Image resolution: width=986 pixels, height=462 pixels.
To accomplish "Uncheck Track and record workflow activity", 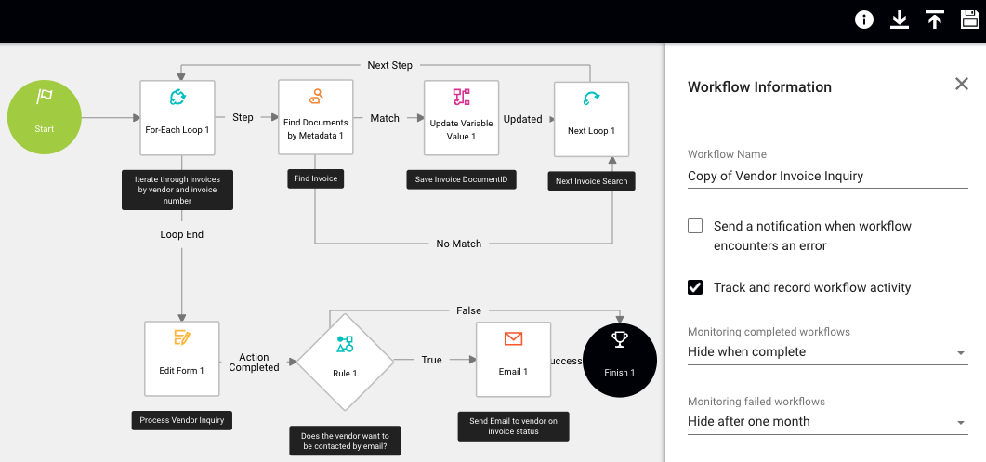I will [x=695, y=287].
